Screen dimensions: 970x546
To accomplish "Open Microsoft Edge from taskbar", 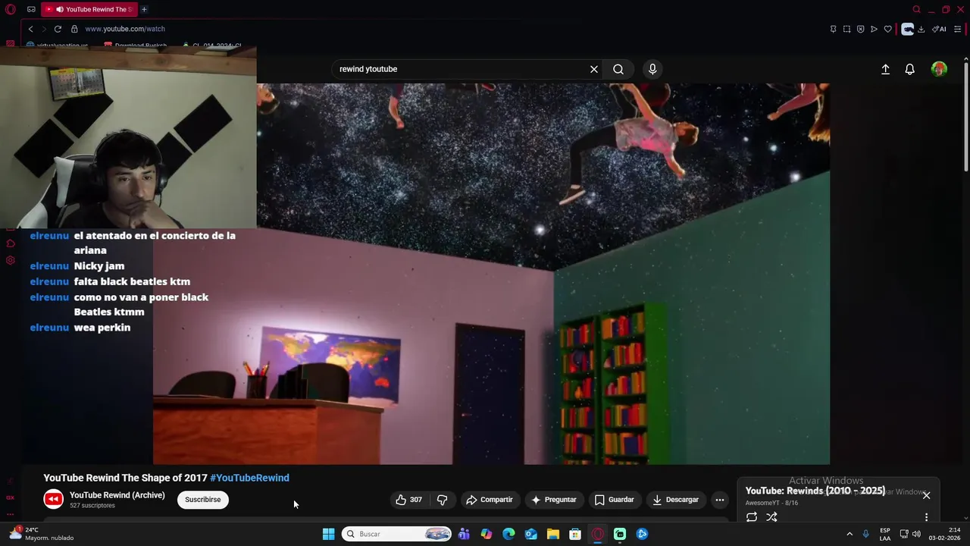I will coord(508,534).
